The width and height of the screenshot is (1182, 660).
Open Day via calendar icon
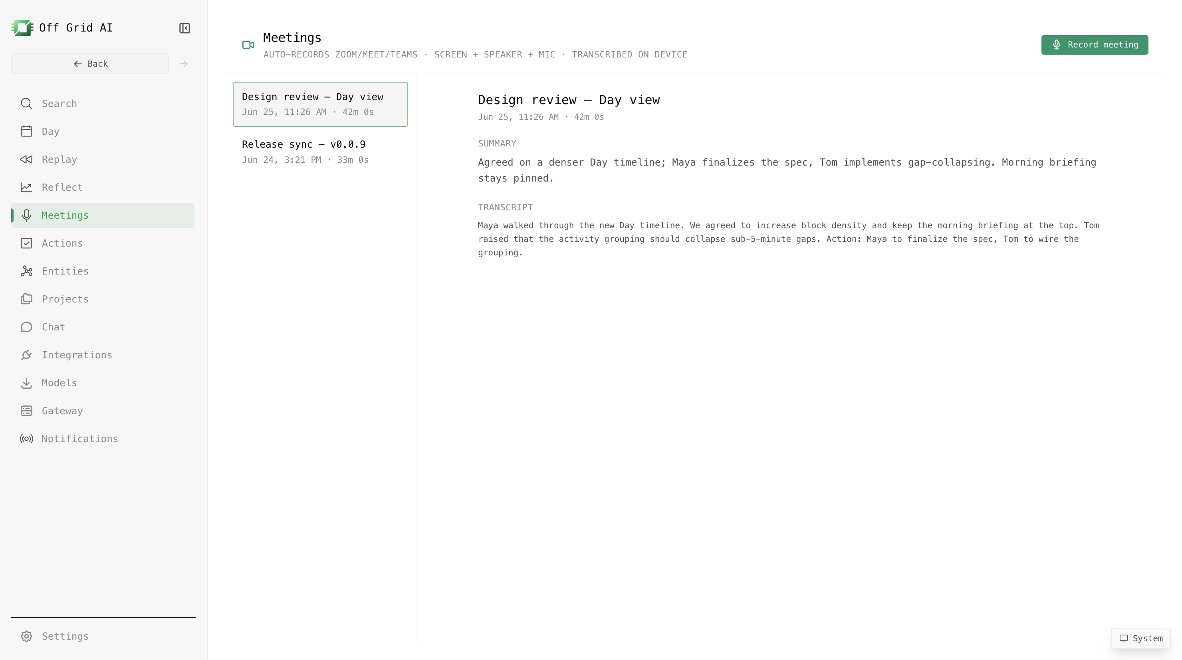27,132
